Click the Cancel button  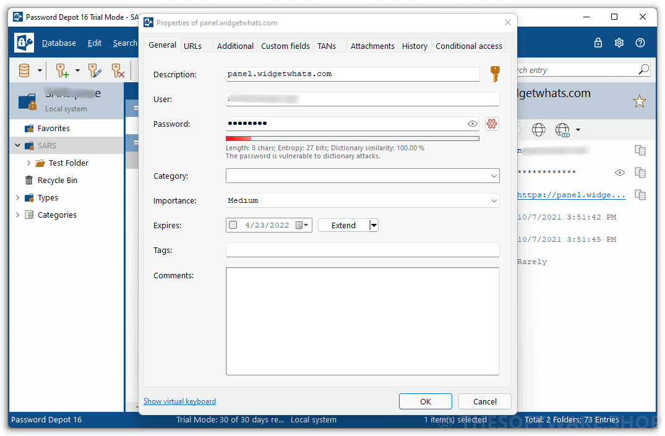[x=485, y=401]
